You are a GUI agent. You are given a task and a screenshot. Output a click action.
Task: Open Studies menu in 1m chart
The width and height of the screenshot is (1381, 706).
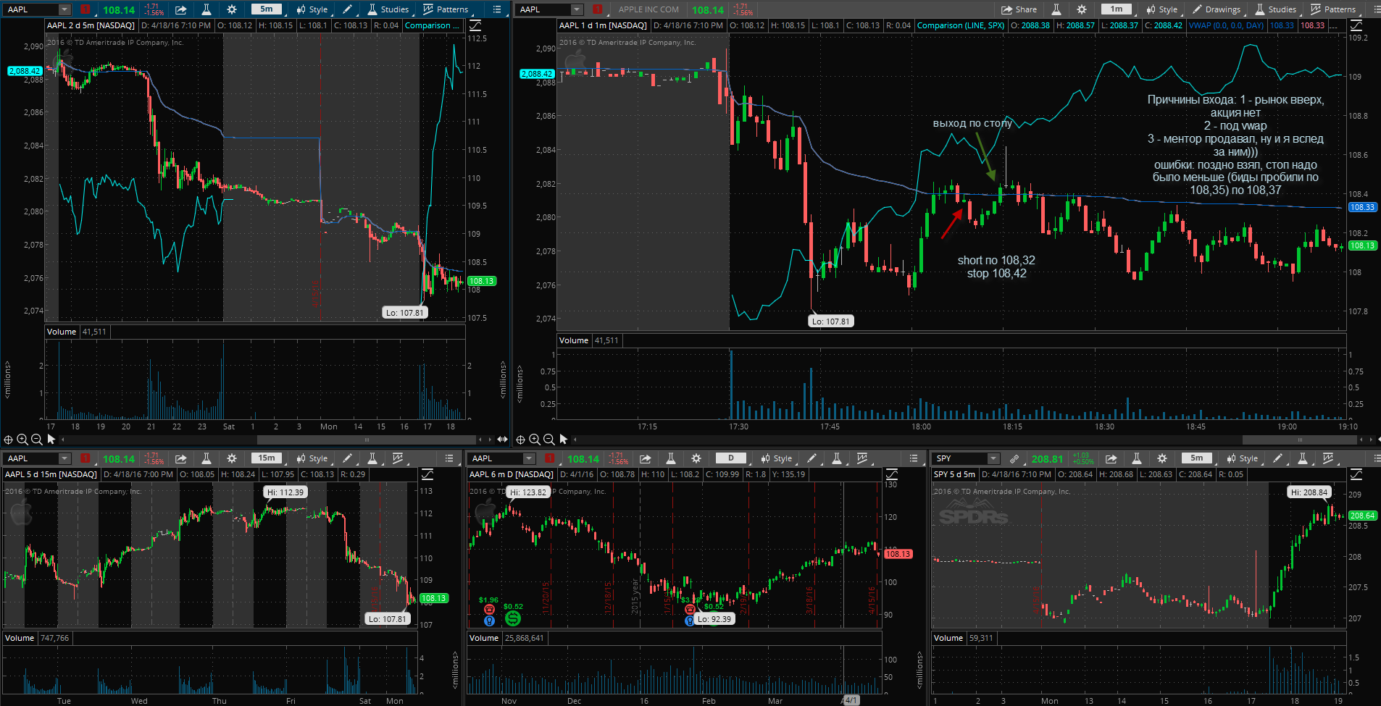point(1275,9)
